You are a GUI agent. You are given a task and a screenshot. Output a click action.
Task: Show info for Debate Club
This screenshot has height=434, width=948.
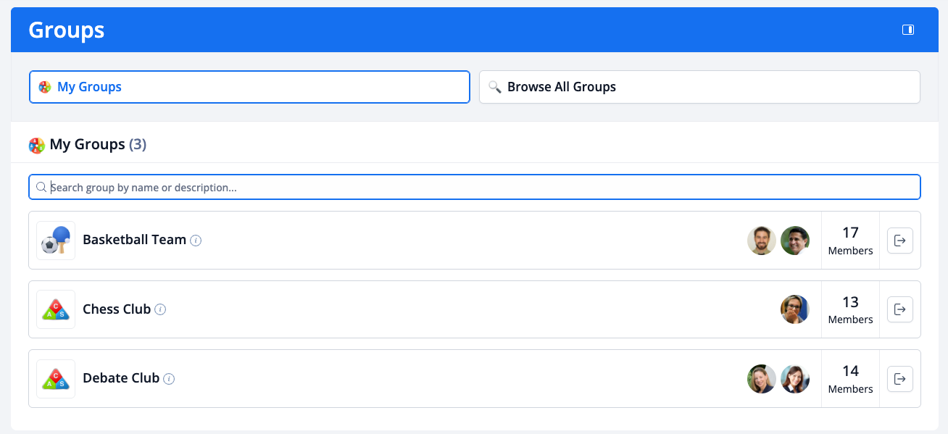(x=169, y=379)
